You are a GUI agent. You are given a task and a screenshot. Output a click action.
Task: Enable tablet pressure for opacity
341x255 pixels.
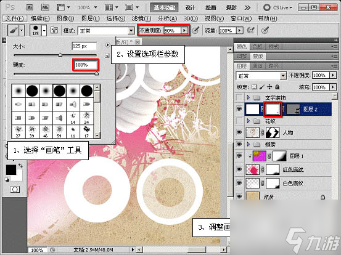click(195, 30)
